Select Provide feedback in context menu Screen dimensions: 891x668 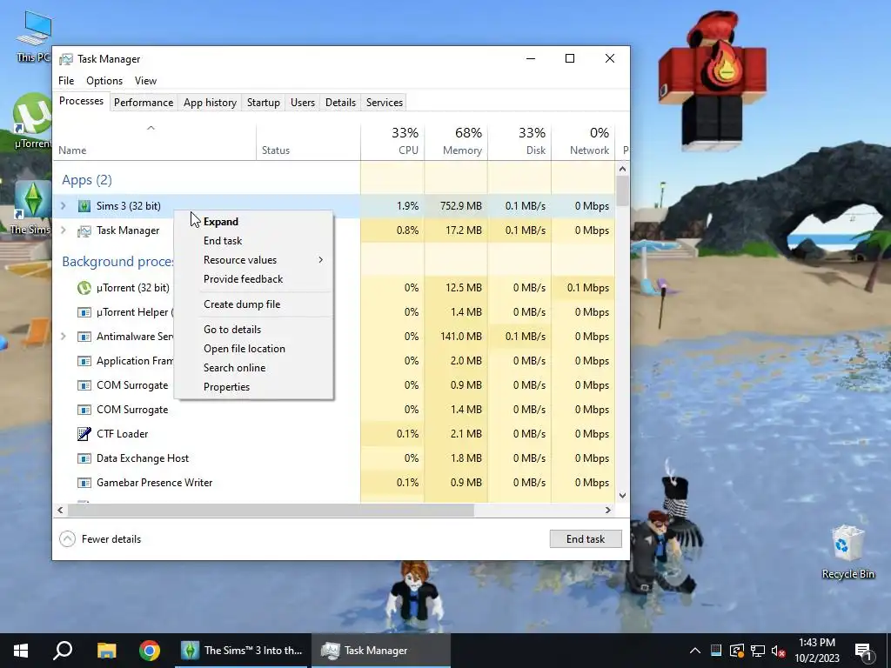click(253, 279)
